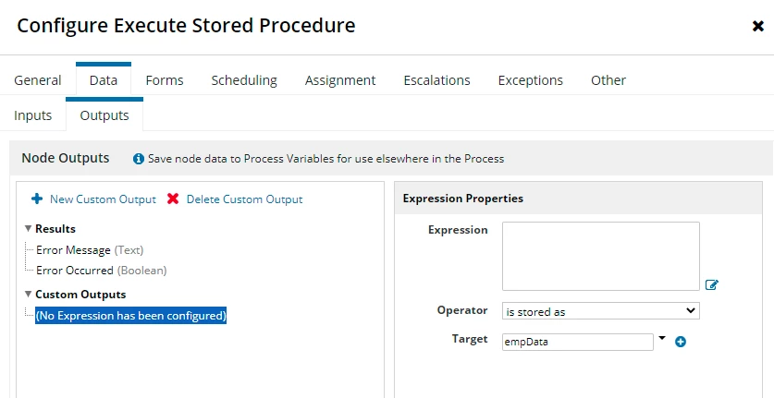Open the Forms tab
Screen dimensions: 774x398
tap(165, 80)
